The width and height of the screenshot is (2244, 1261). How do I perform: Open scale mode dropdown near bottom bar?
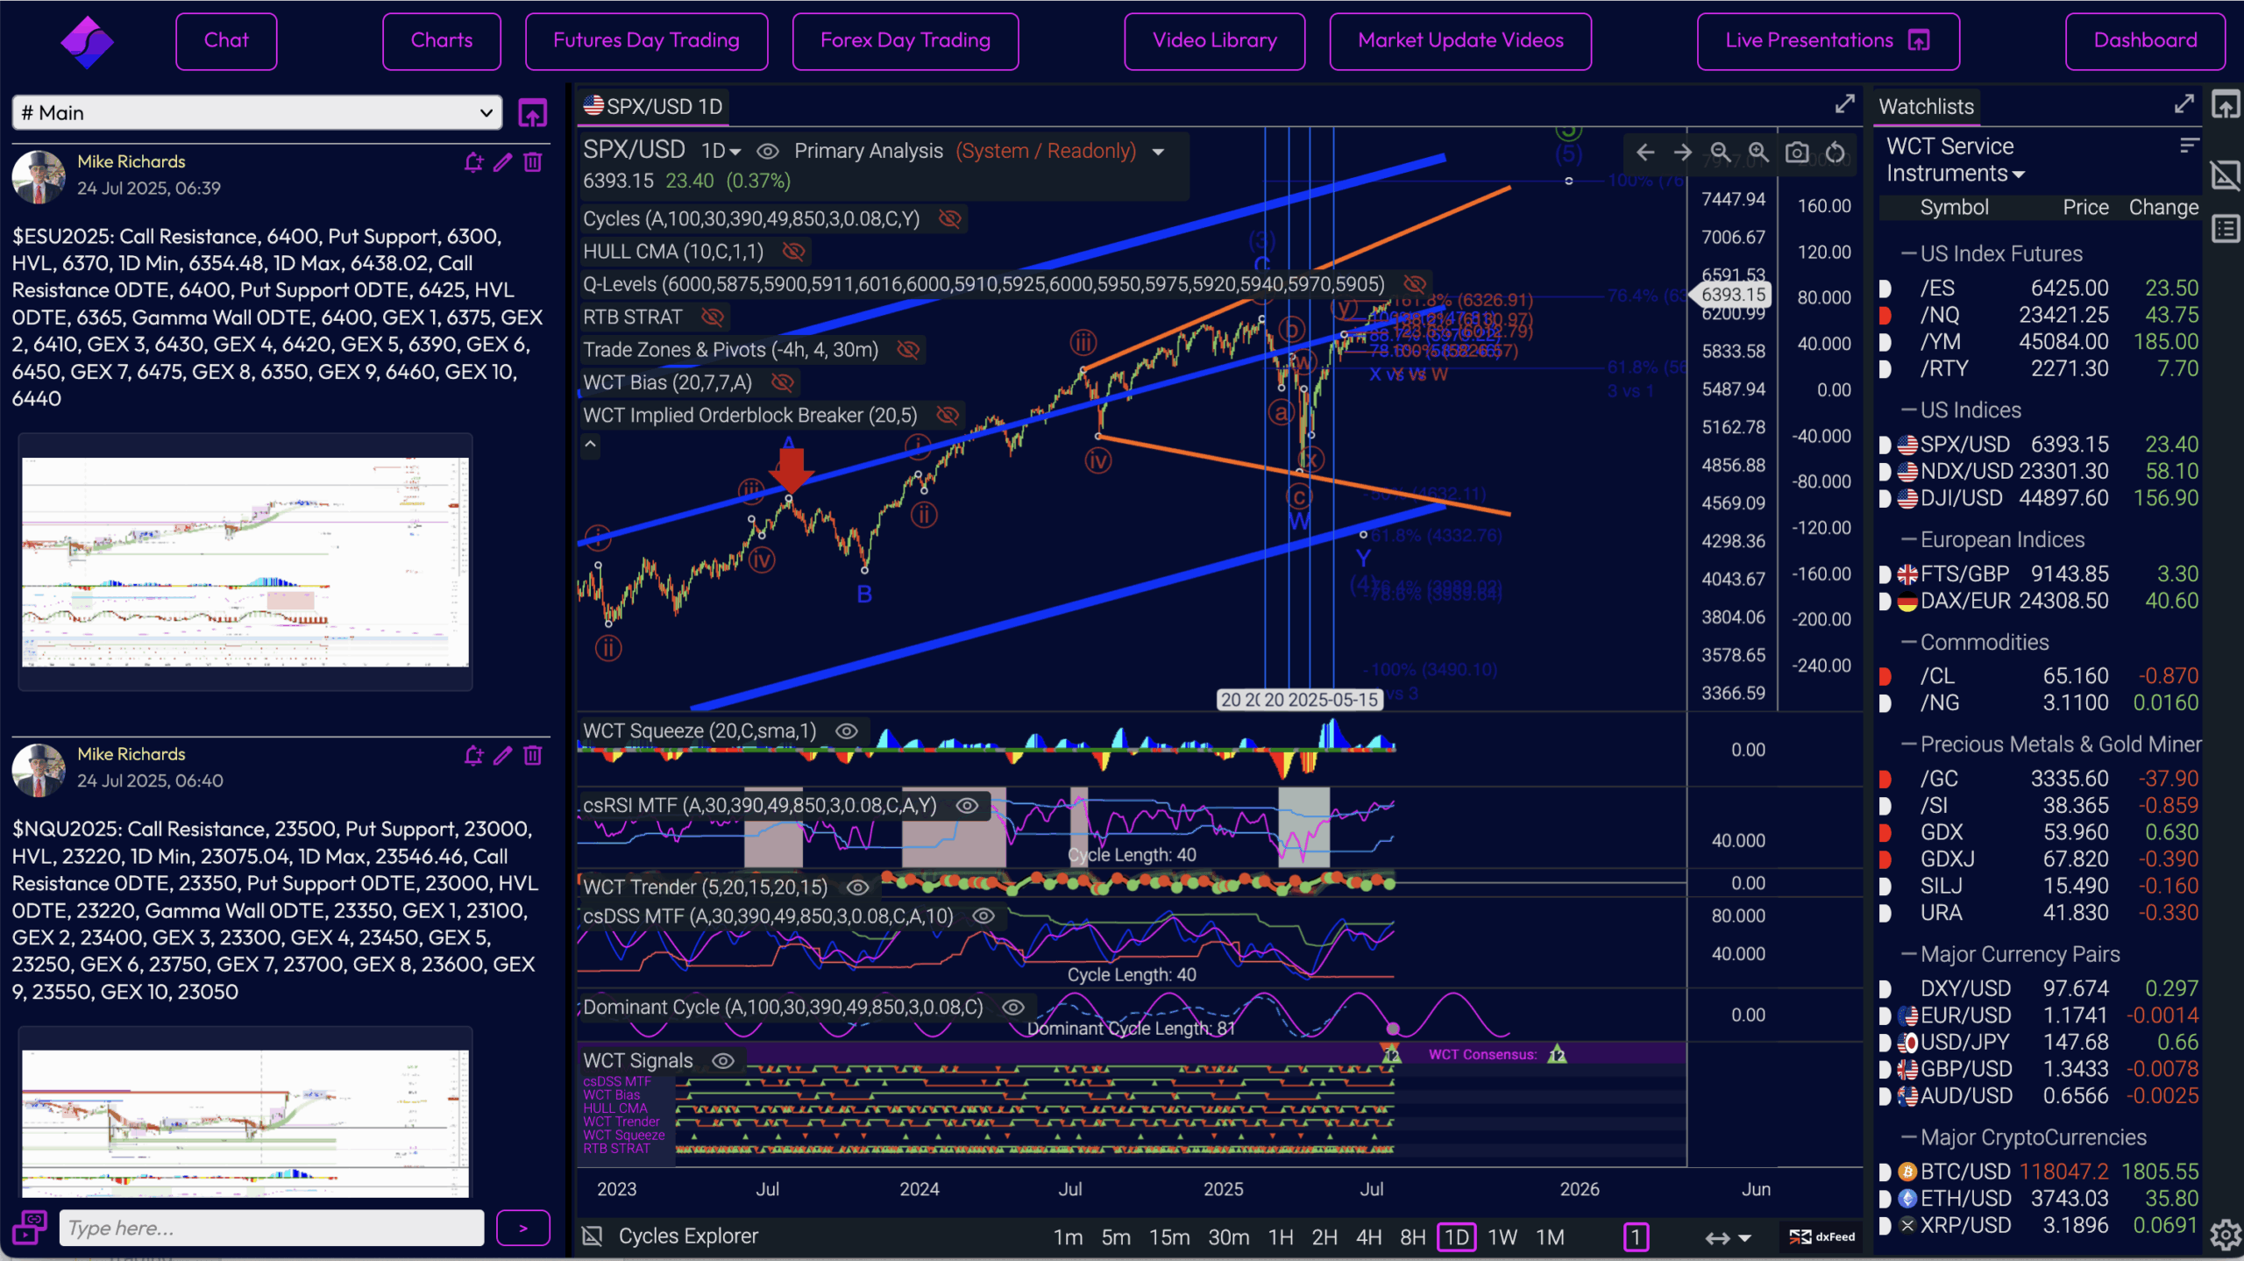point(1728,1238)
